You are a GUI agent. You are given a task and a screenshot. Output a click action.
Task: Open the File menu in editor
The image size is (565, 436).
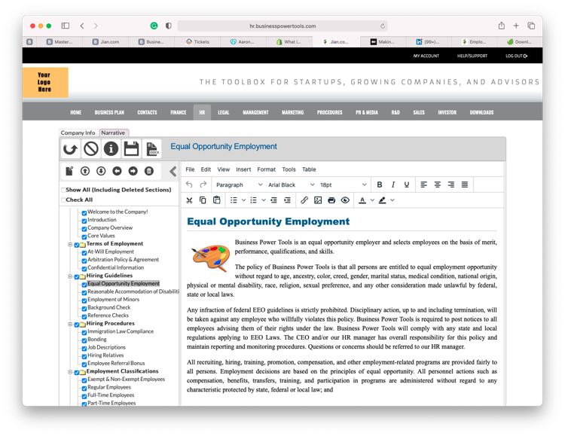[190, 169]
